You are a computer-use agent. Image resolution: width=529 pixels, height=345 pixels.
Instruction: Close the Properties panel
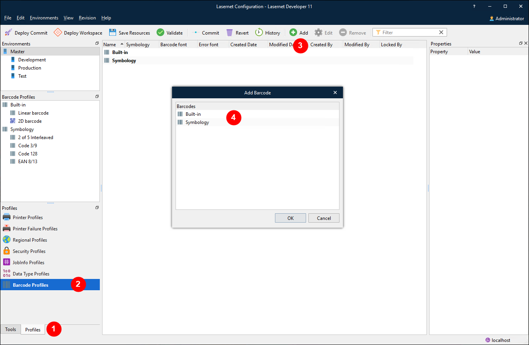pos(526,44)
